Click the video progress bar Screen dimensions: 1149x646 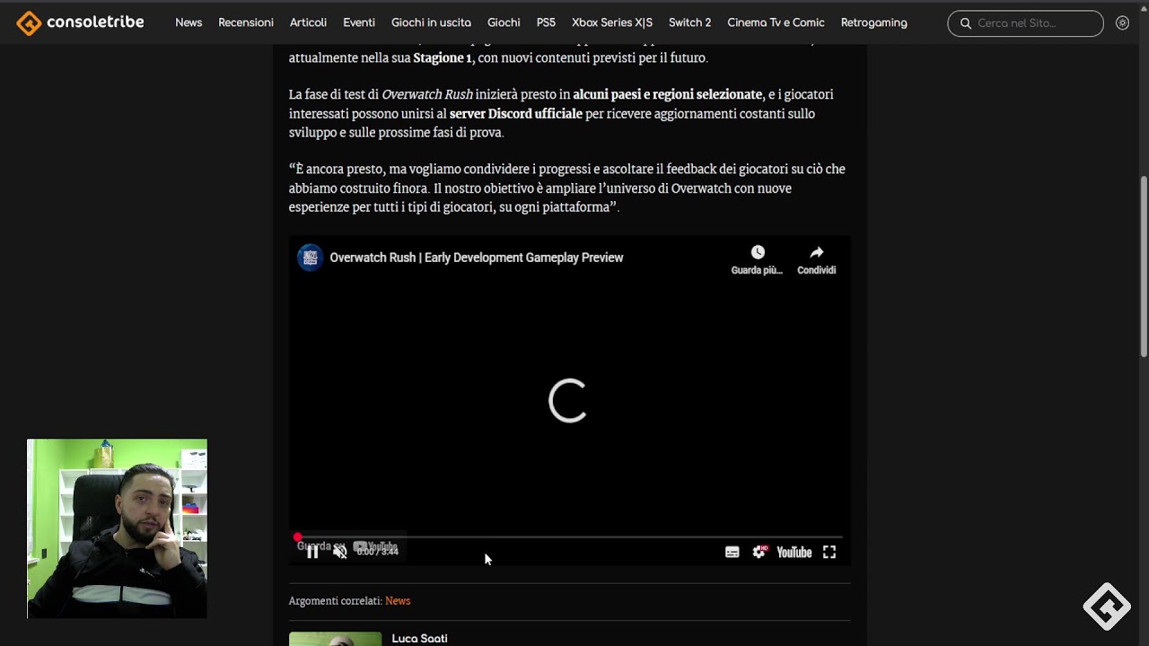(569, 537)
